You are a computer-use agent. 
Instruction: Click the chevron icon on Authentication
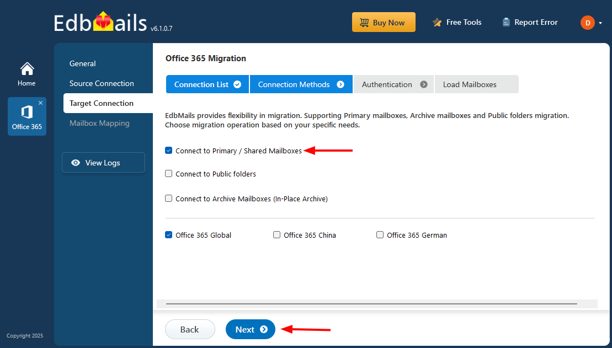click(424, 84)
